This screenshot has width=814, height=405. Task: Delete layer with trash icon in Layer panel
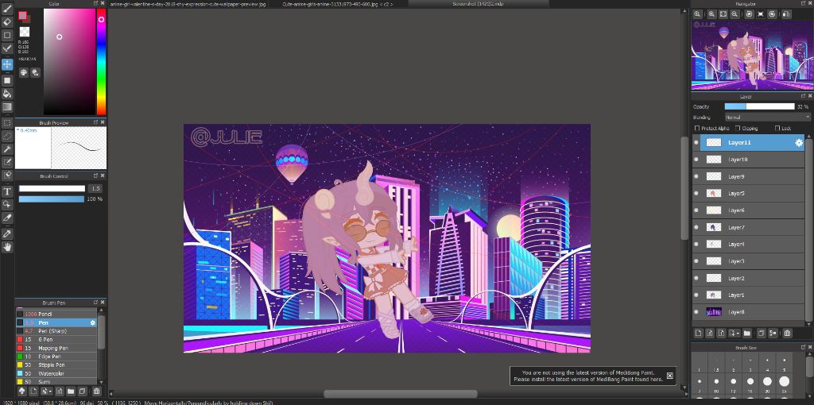tap(787, 333)
